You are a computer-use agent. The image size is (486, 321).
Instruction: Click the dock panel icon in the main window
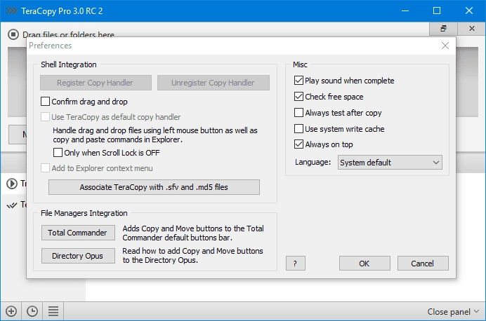[443, 29]
